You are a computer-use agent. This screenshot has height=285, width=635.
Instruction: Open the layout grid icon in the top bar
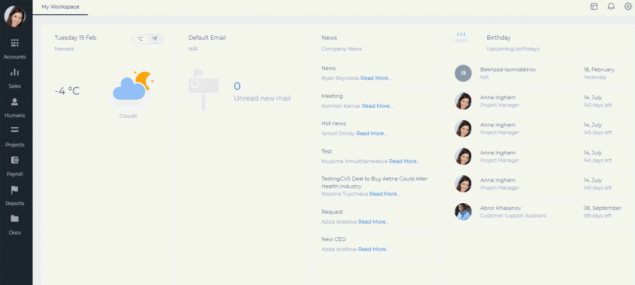(594, 6)
